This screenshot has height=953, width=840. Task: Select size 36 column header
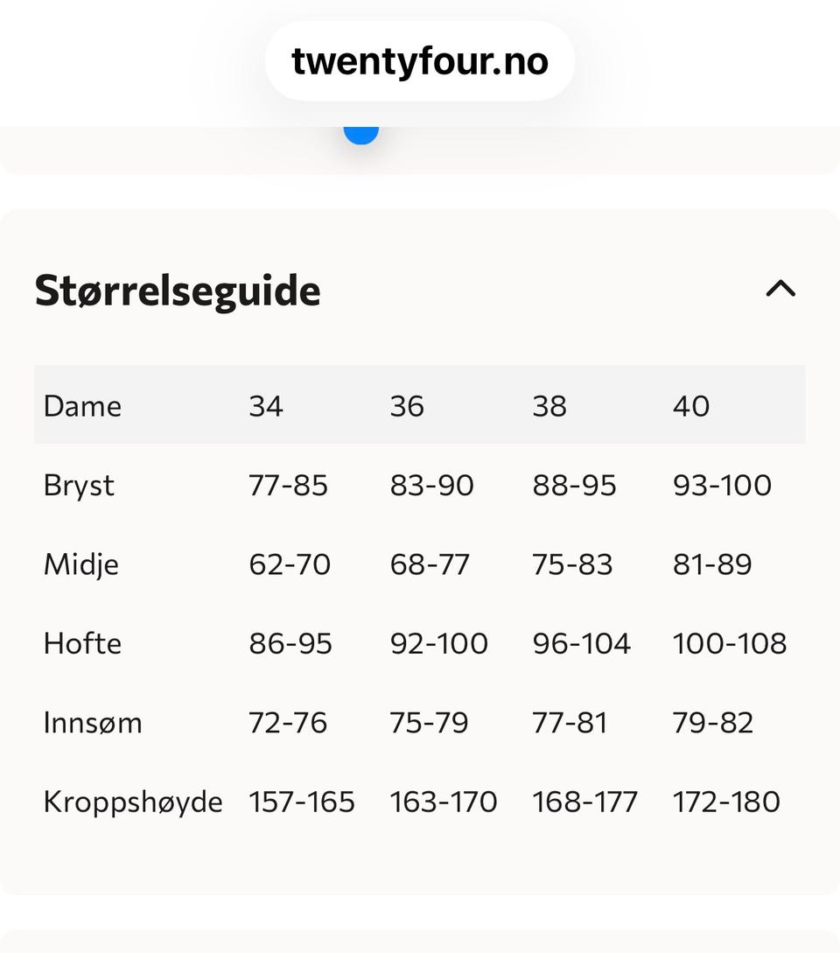point(407,406)
